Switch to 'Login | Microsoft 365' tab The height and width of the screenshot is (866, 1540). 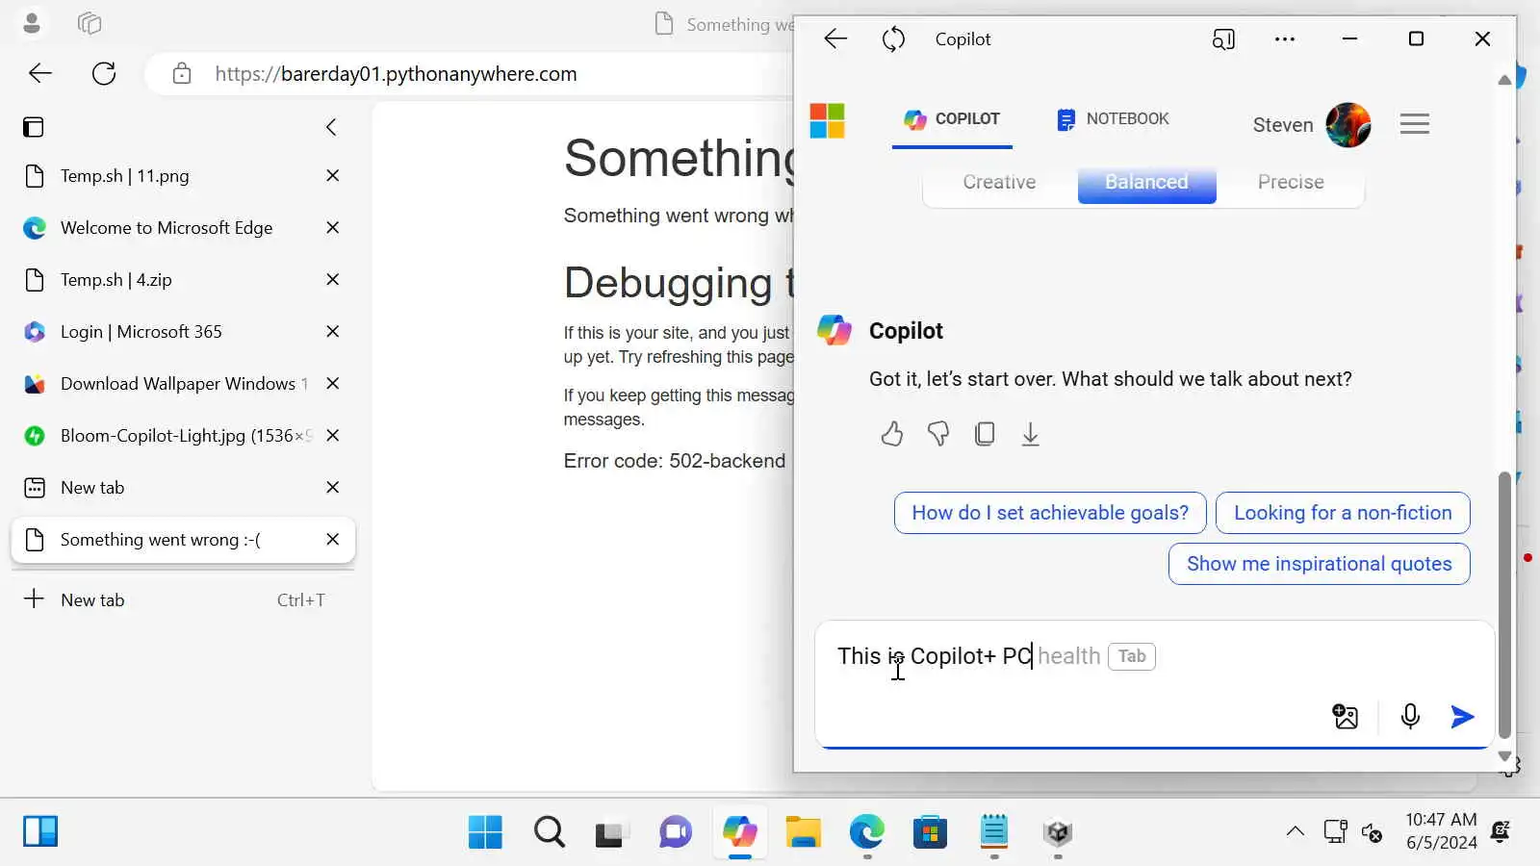tap(183, 332)
